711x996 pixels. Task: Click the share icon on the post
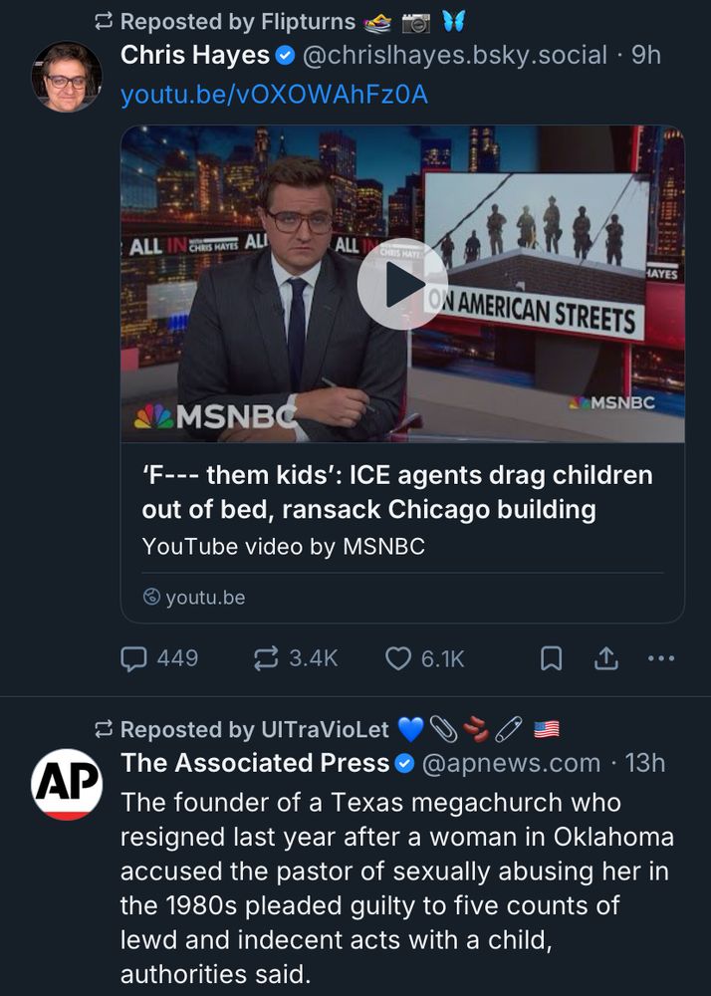coord(608,657)
